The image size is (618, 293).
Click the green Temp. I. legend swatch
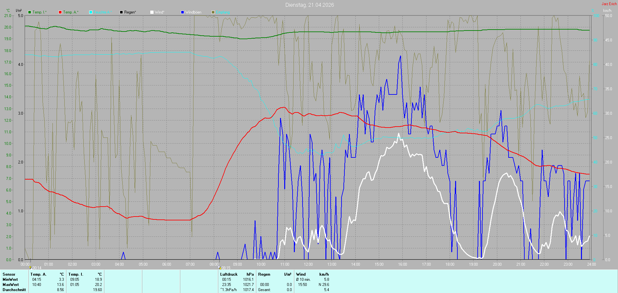[30, 12]
